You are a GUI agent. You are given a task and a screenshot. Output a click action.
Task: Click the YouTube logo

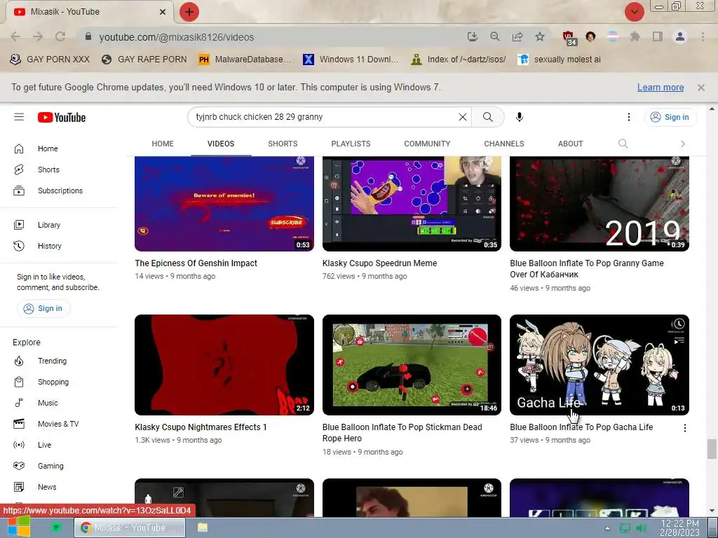coord(62,118)
